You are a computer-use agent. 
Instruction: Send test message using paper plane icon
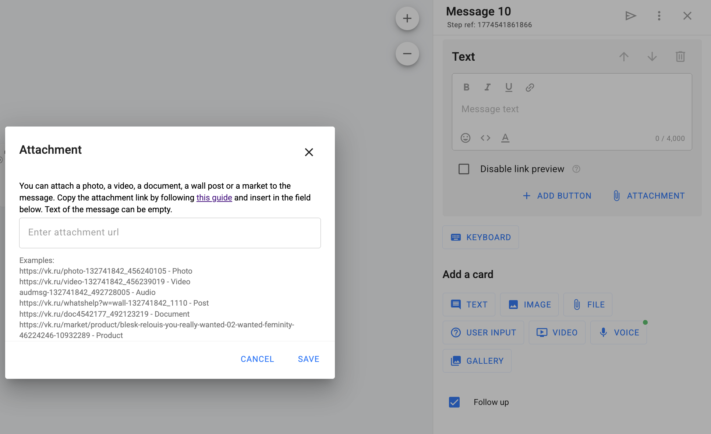pyautogui.click(x=631, y=16)
